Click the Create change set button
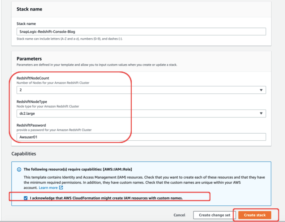 point(215,215)
